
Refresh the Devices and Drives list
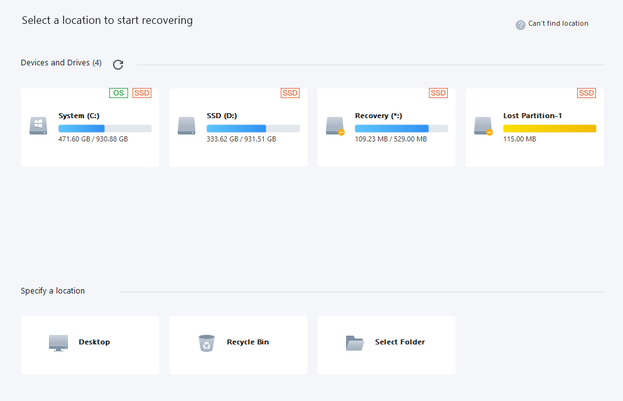[x=118, y=65]
